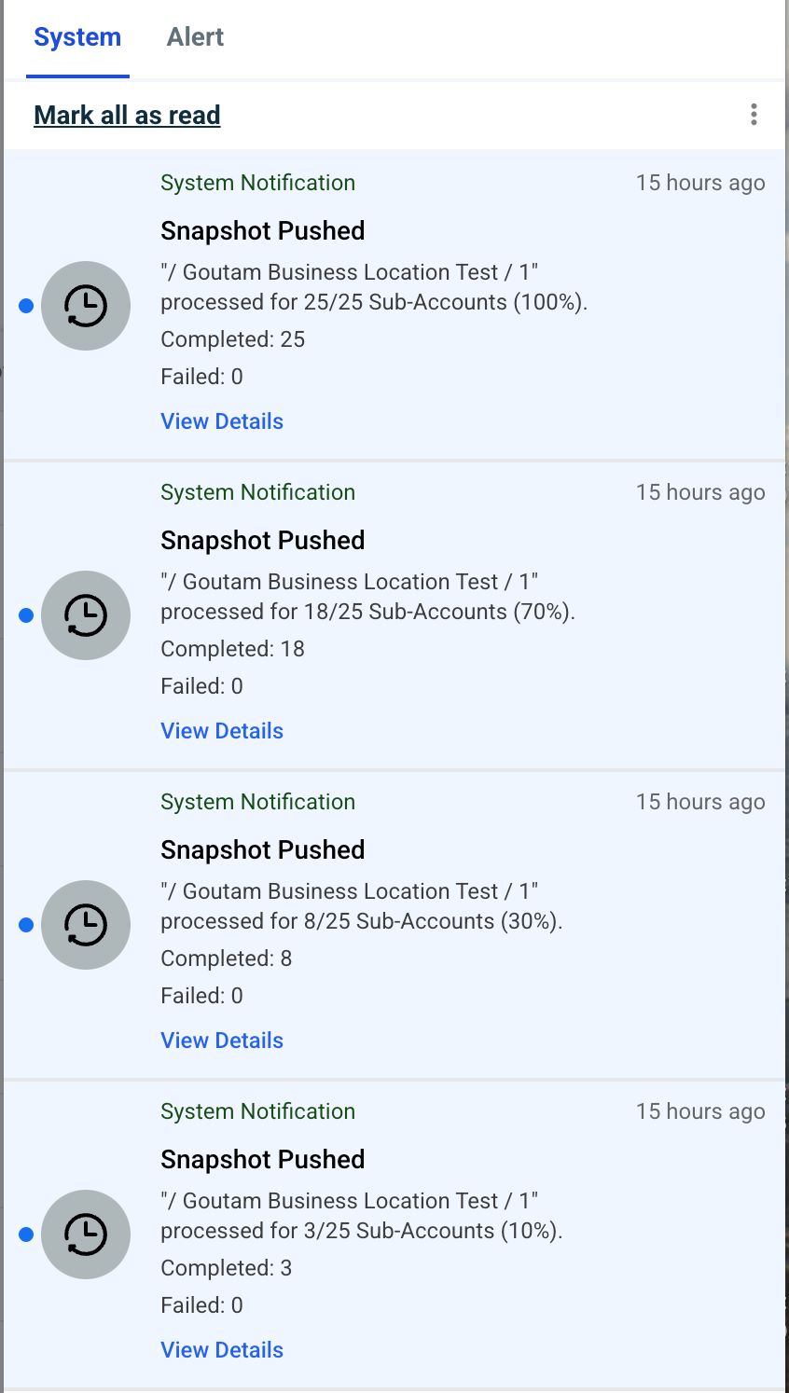Click the snapshot history icon on the 70% notification

86,615
